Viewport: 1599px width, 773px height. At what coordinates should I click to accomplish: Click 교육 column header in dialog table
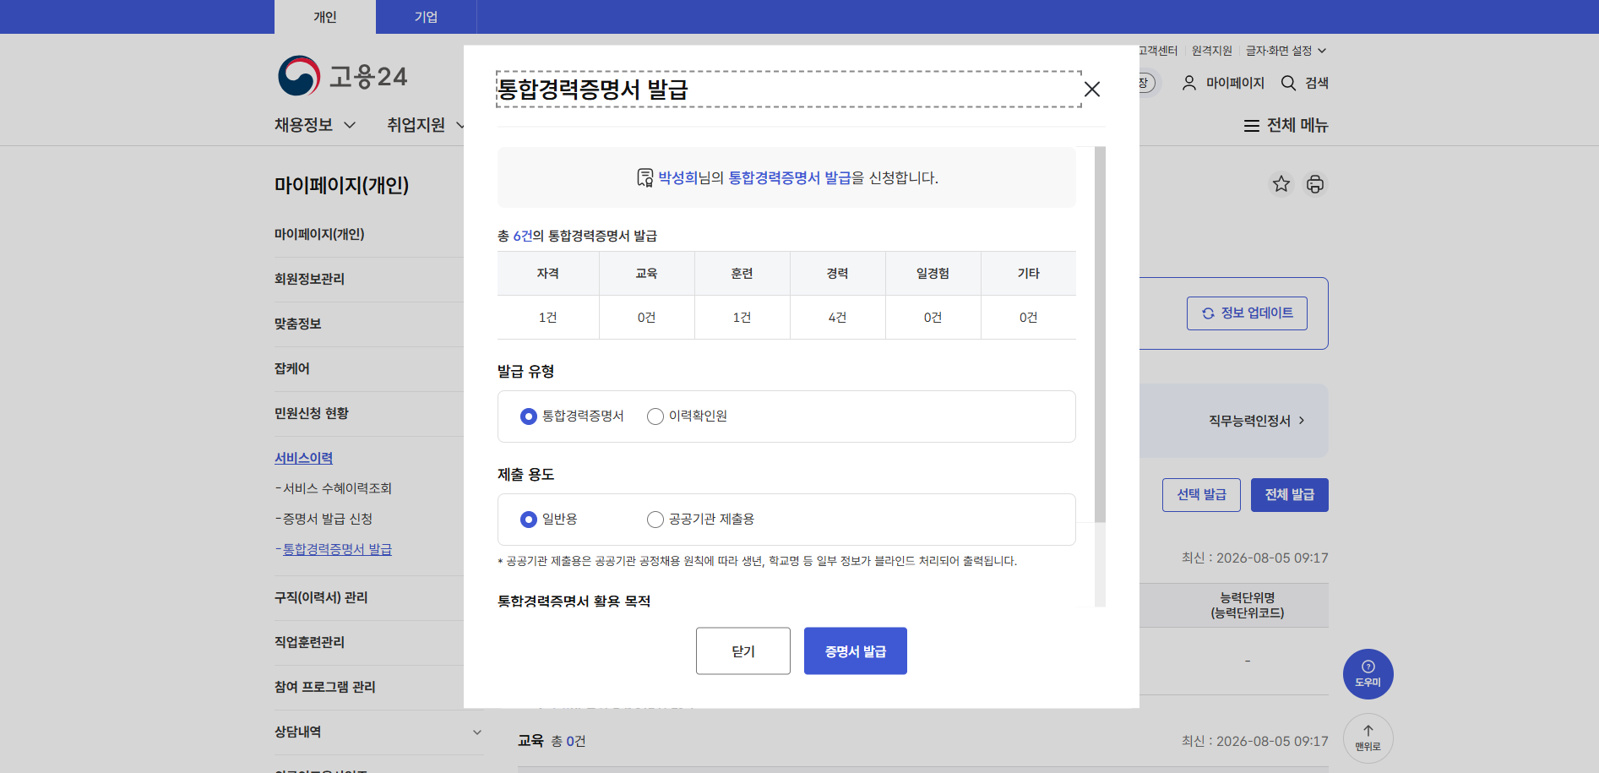(x=647, y=274)
